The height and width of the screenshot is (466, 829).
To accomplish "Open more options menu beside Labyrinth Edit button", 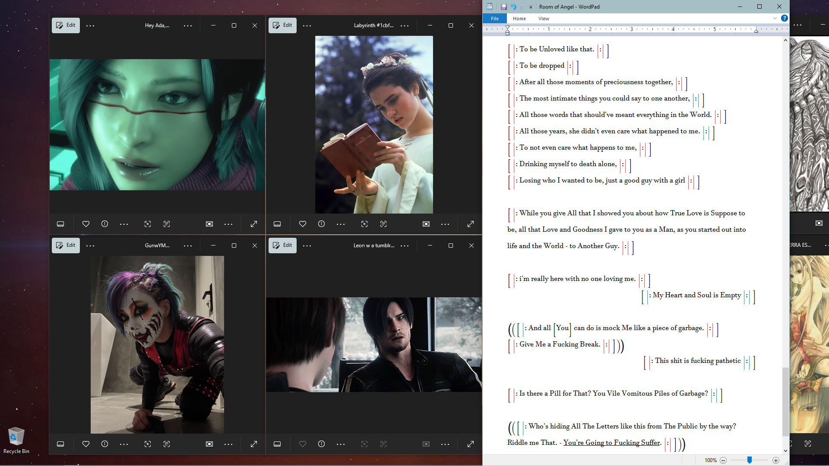I will (307, 26).
